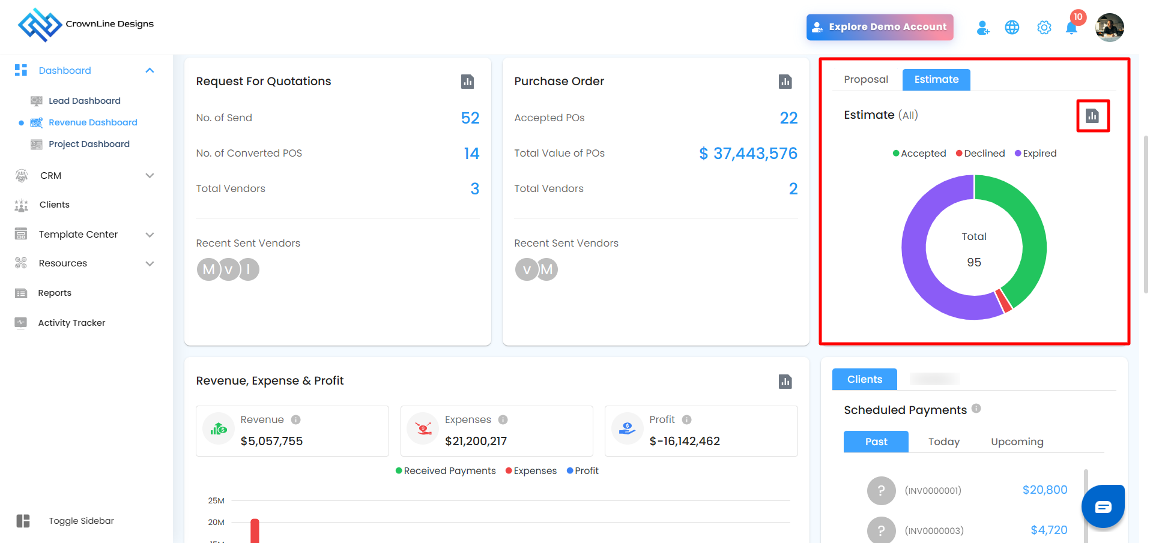Switch to the Proposal tab
1153x543 pixels.
(865, 80)
